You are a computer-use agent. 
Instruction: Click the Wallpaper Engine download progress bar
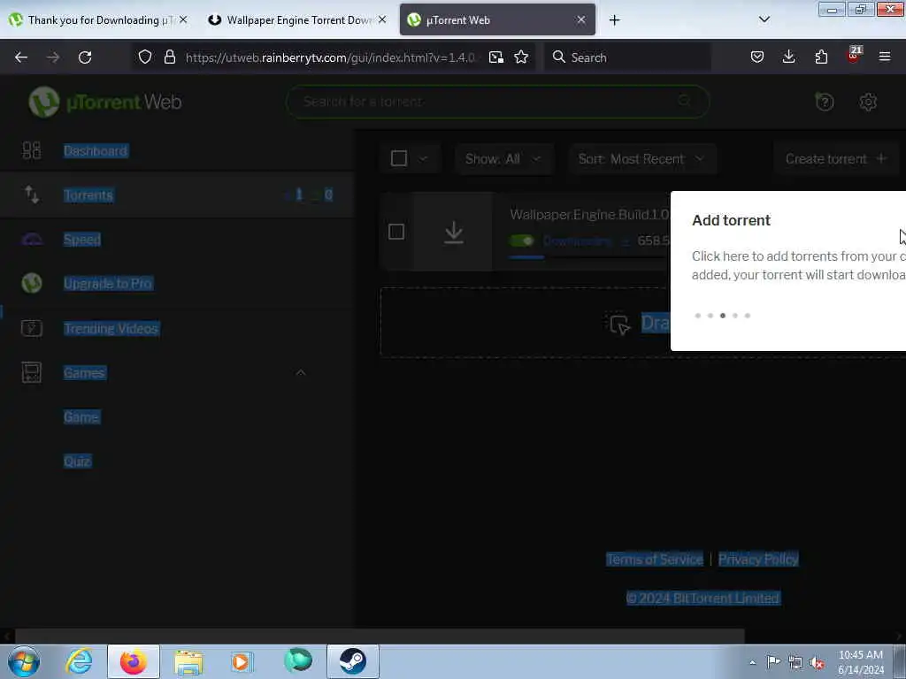click(589, 257)
